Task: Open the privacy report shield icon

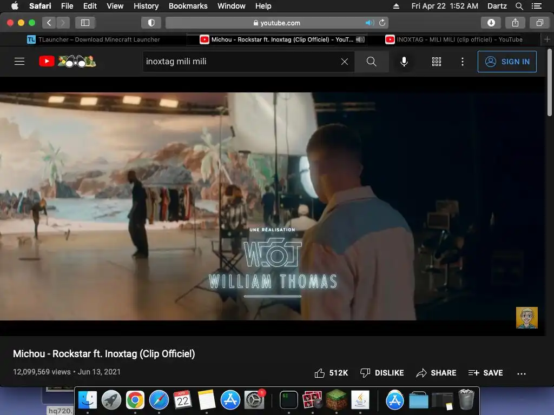Action: [x=151, y=23]
